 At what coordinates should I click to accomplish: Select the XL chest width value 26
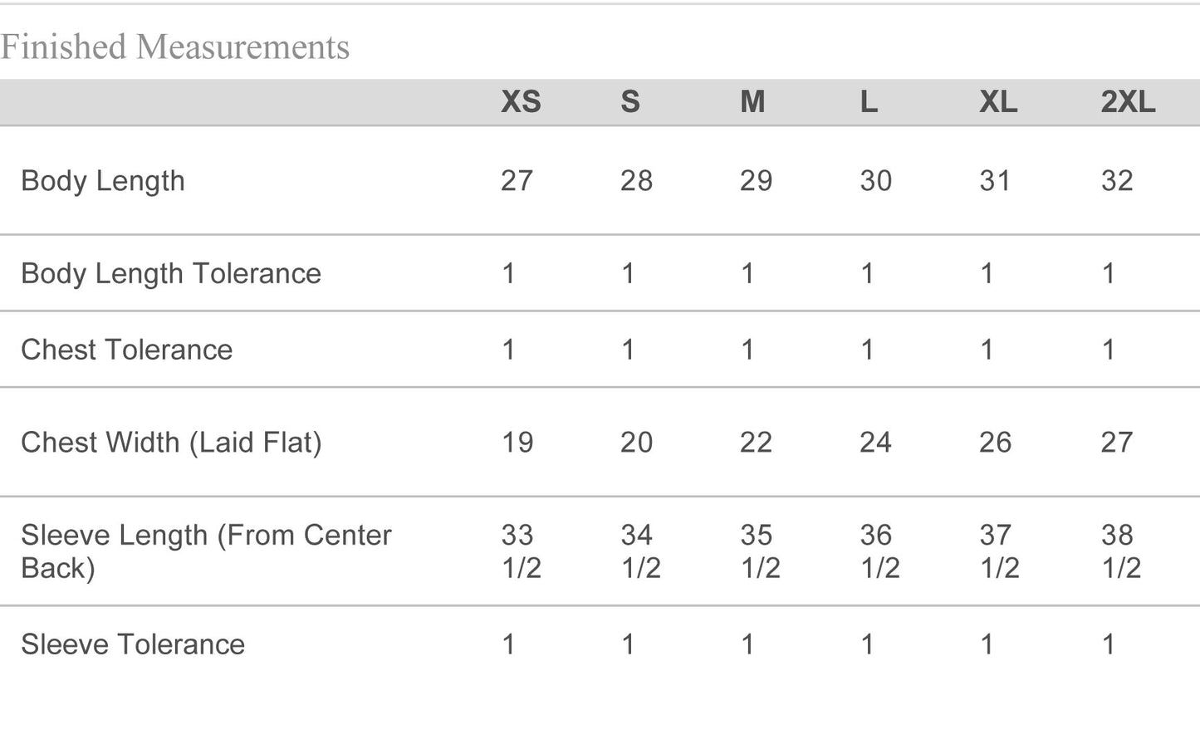click(995, 443)
